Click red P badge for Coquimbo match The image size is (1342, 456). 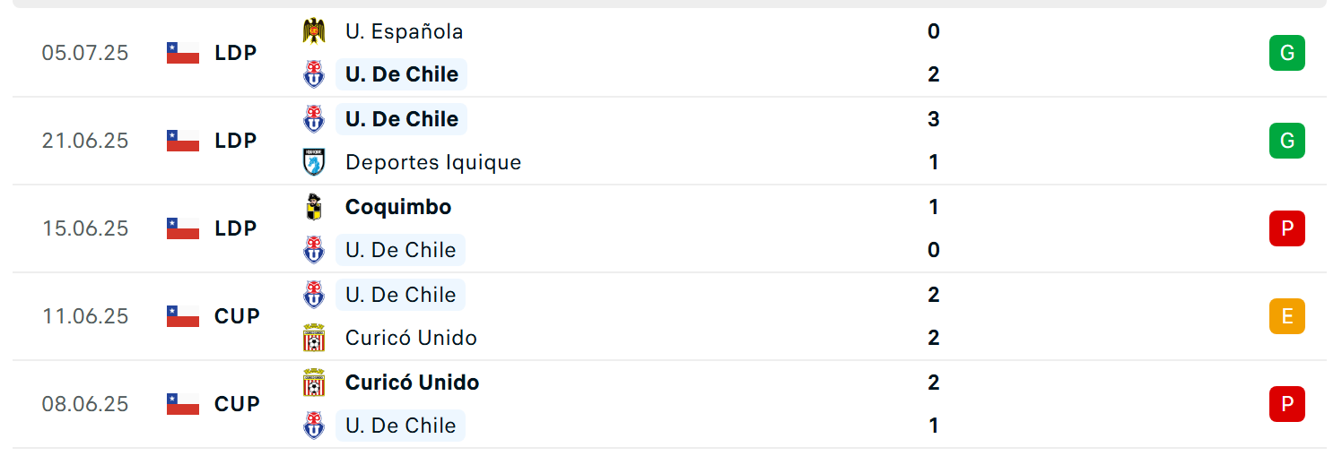click(x=1286, y=228)
